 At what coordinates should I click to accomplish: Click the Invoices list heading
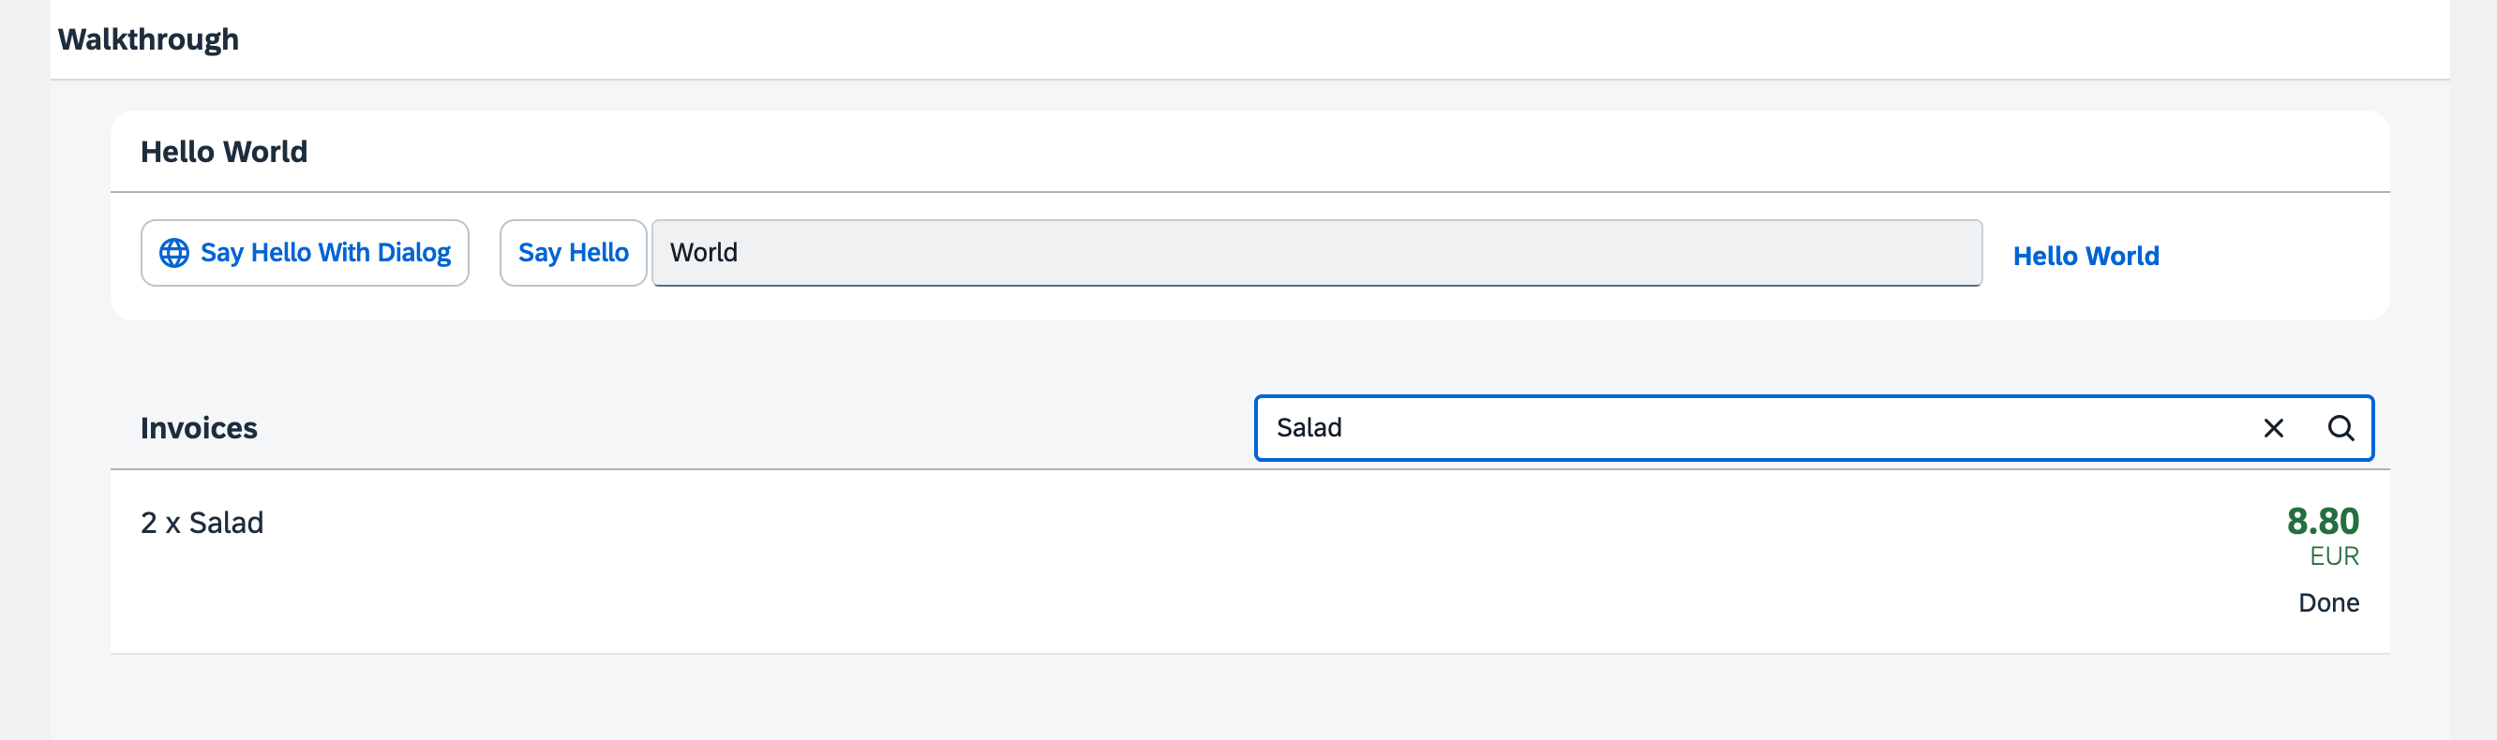[199, 428]
